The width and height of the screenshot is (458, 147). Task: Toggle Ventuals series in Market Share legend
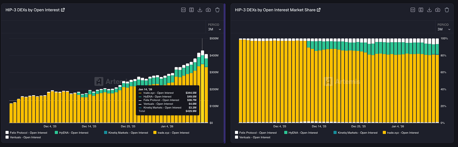pyautogui.click(x=253, y=137)
